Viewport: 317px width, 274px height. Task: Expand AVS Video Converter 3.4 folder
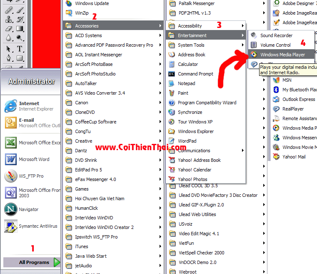[x=113, y=93]
